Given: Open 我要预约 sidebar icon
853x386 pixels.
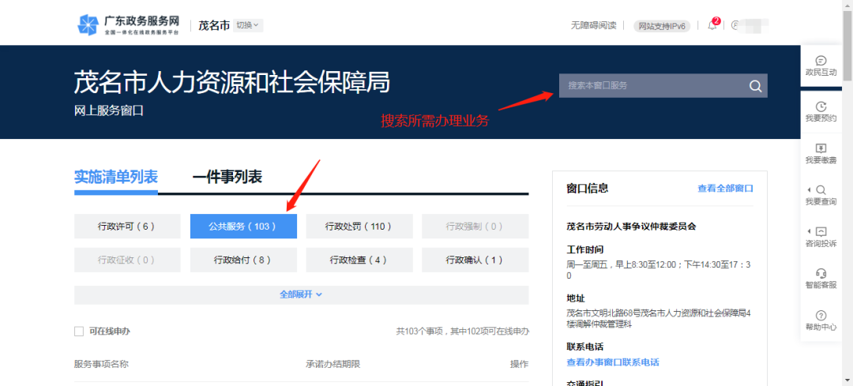Looking at the screenshot, I should 821,111.
